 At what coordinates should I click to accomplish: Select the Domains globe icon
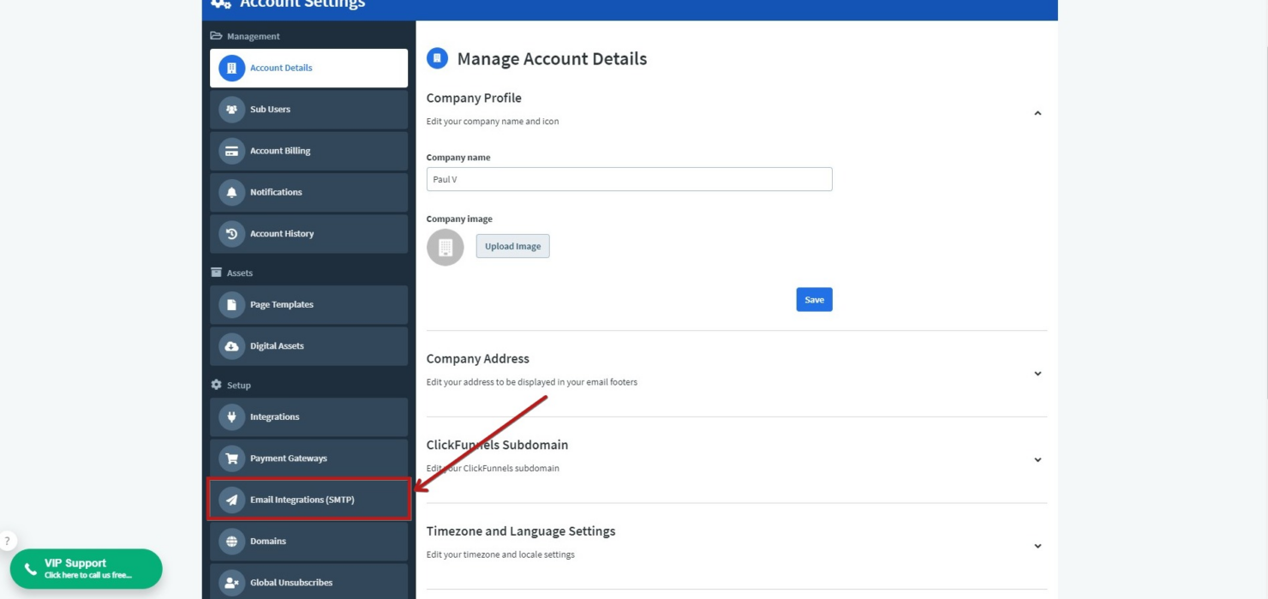pyautogui.click(x=231, y=541)
